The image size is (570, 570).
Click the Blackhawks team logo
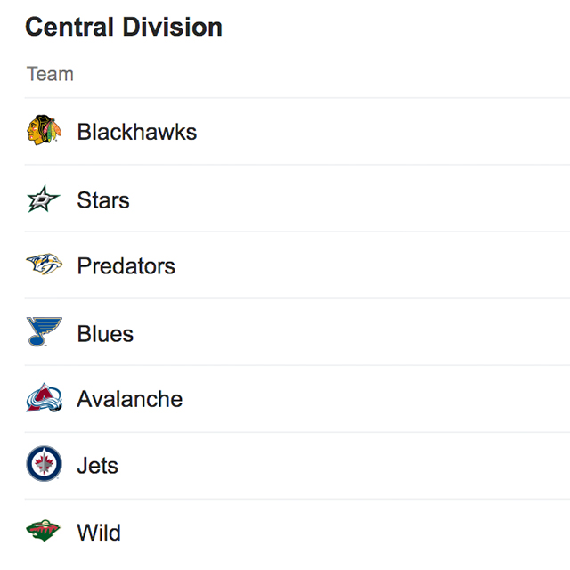coord(44,131)
